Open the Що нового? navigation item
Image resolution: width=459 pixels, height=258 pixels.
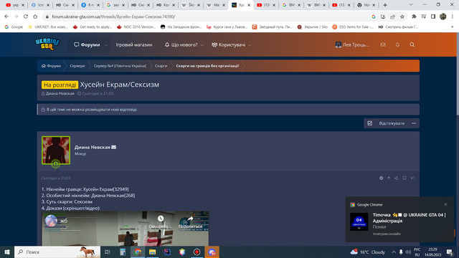[x=181, y=44]
